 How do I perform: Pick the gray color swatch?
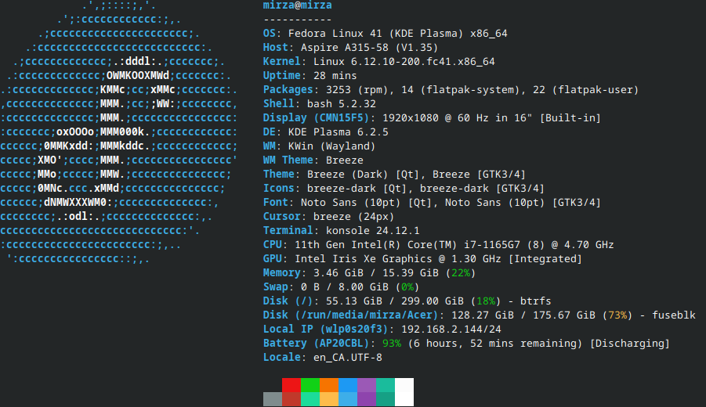(273, 399)
